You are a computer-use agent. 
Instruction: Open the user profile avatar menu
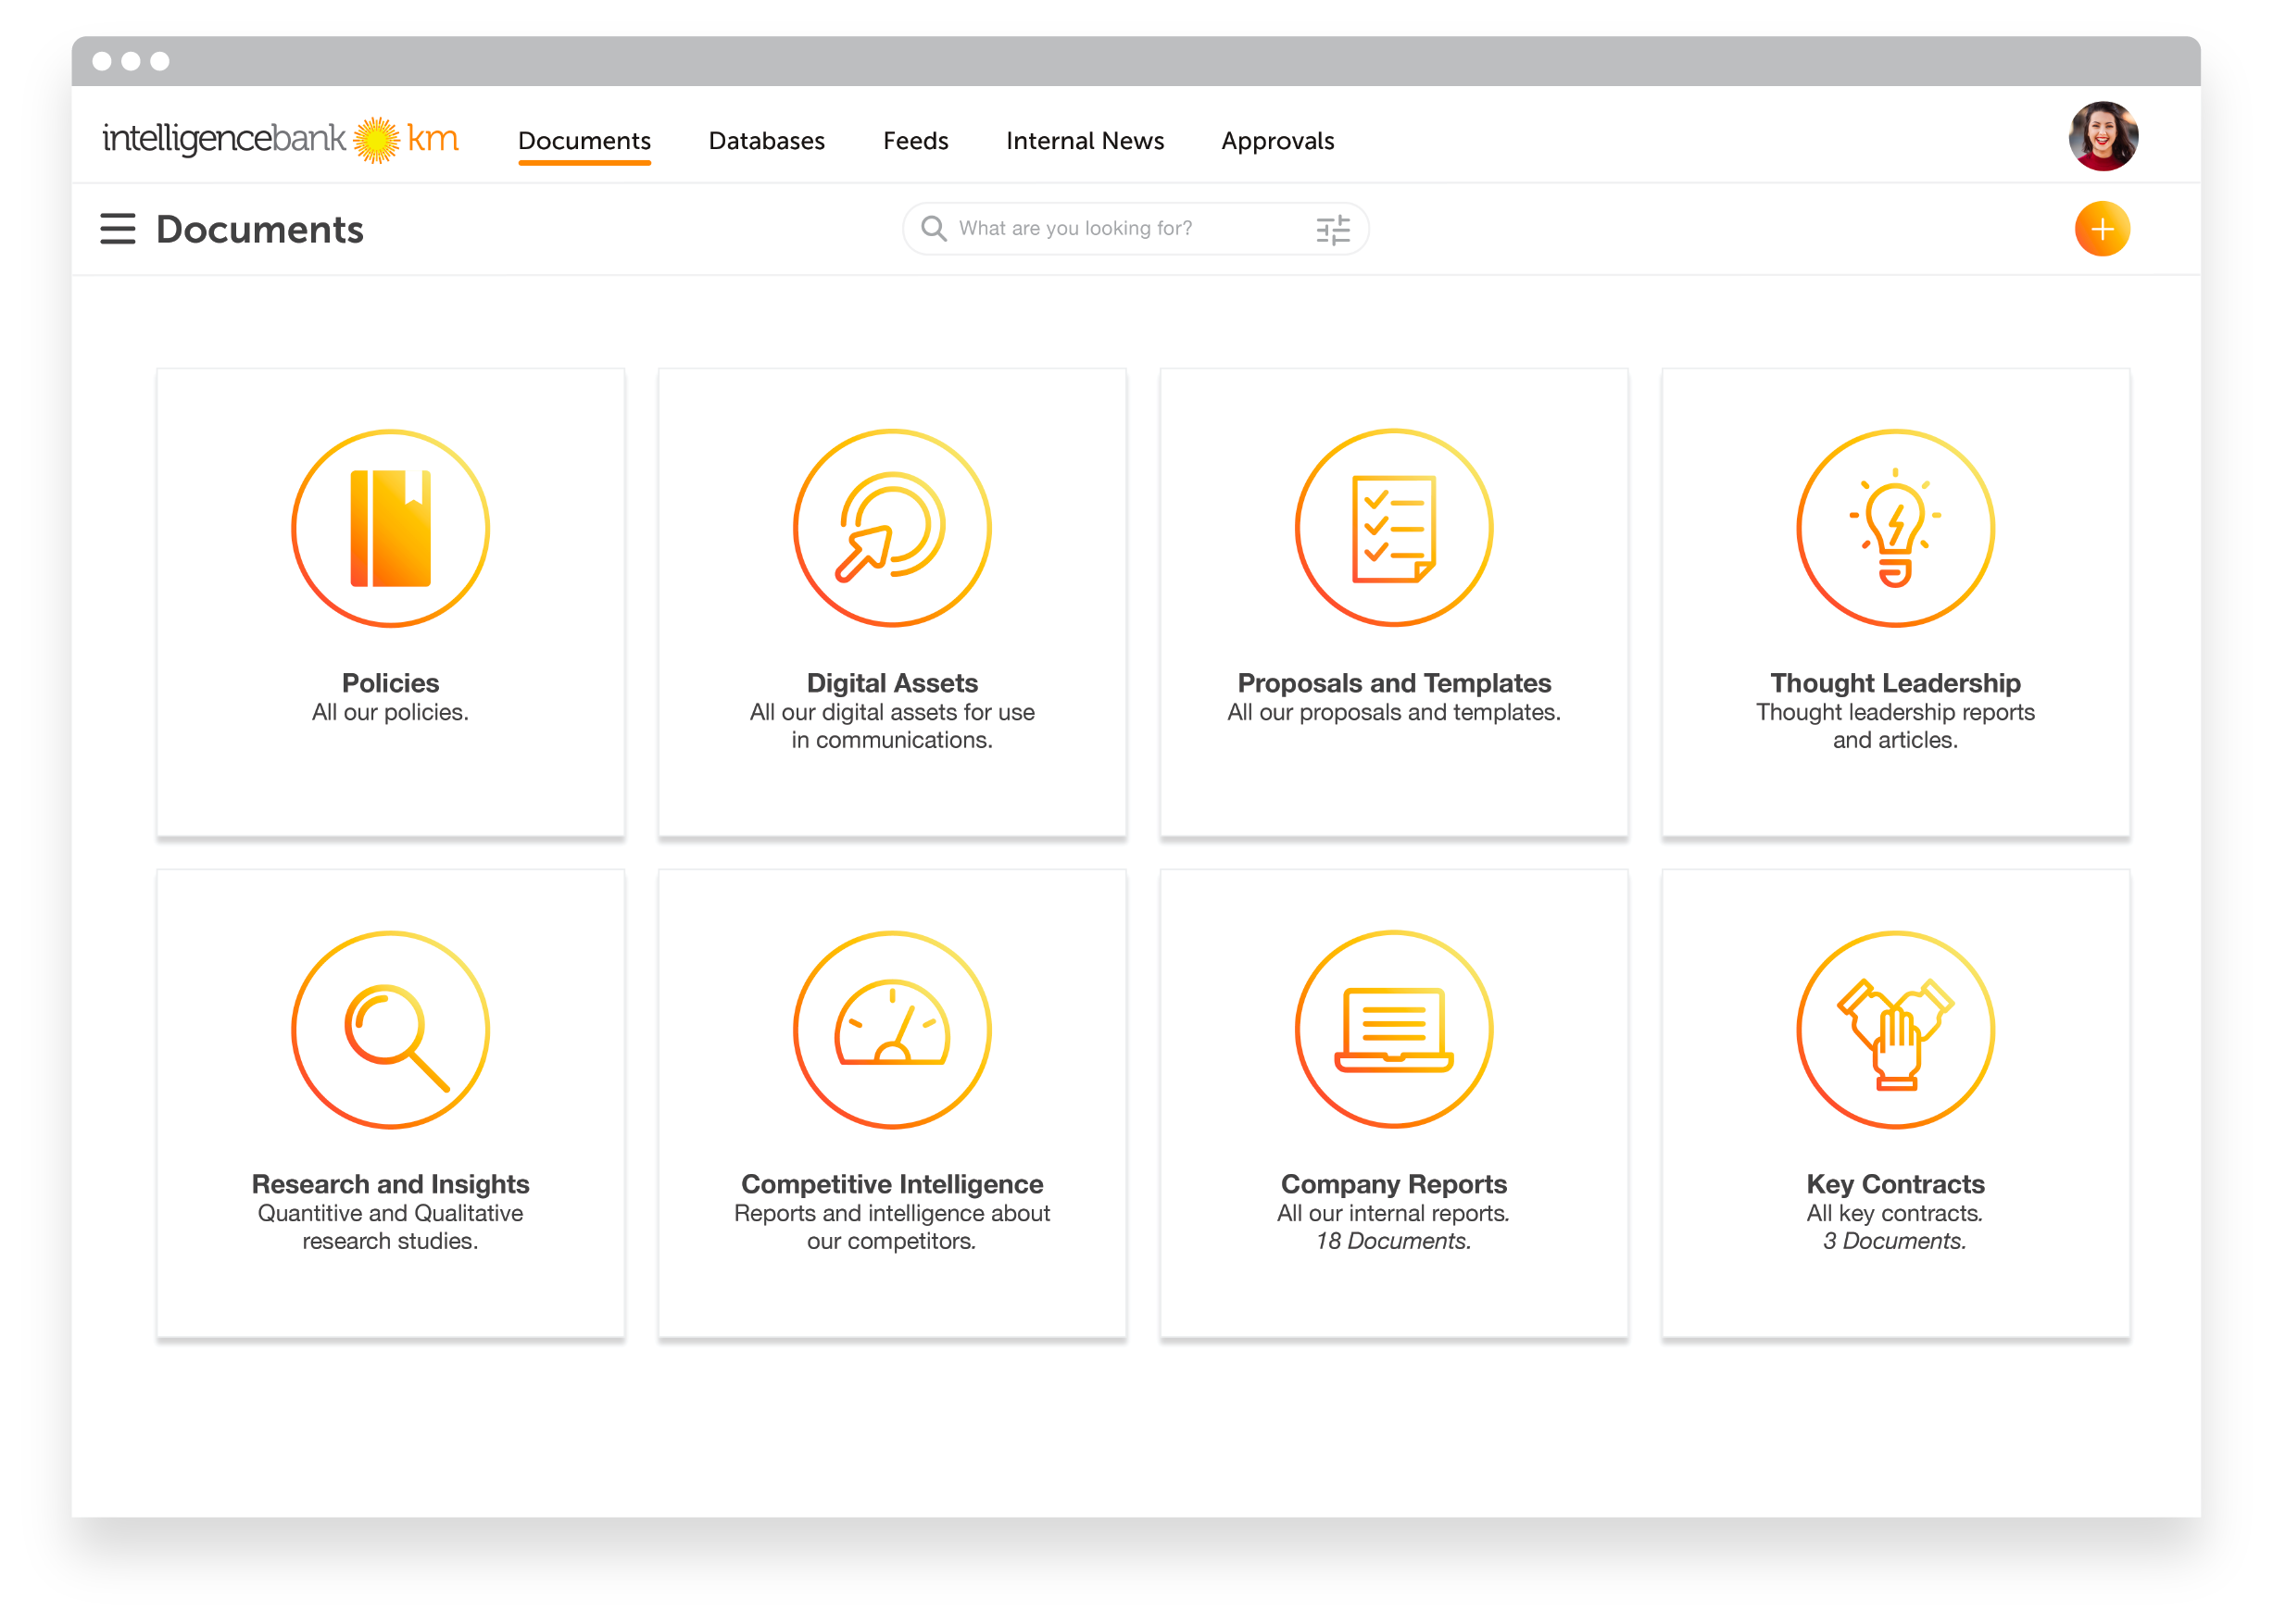point(2103,137)
